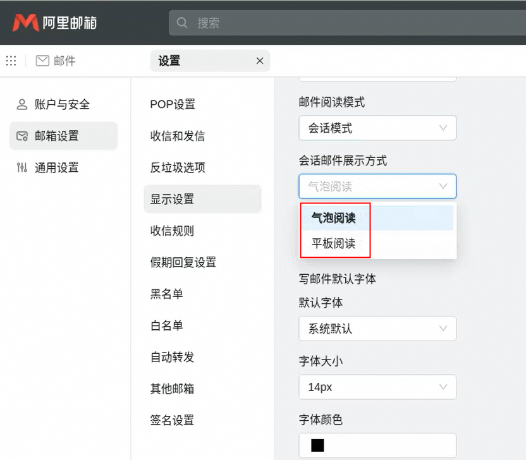Expand the 邮件阅读模式 dropdown
This screenshot has width=526, height=460.
[377, 128]
